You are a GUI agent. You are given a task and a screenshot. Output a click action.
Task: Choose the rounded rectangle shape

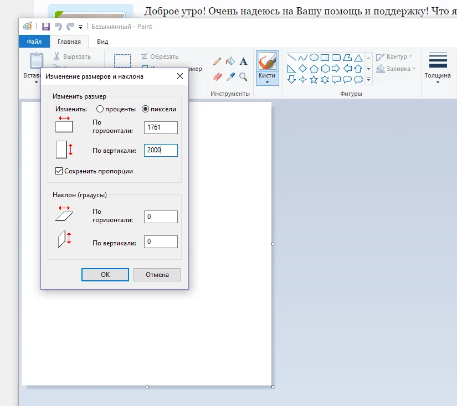336,58
